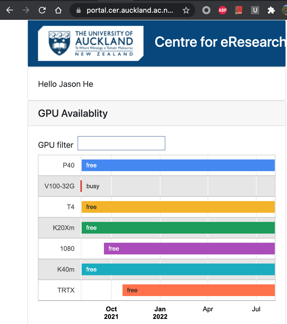This screenshot has width=287, height=324.
Task: Click the browser back arrow
Action: point(10,10)
